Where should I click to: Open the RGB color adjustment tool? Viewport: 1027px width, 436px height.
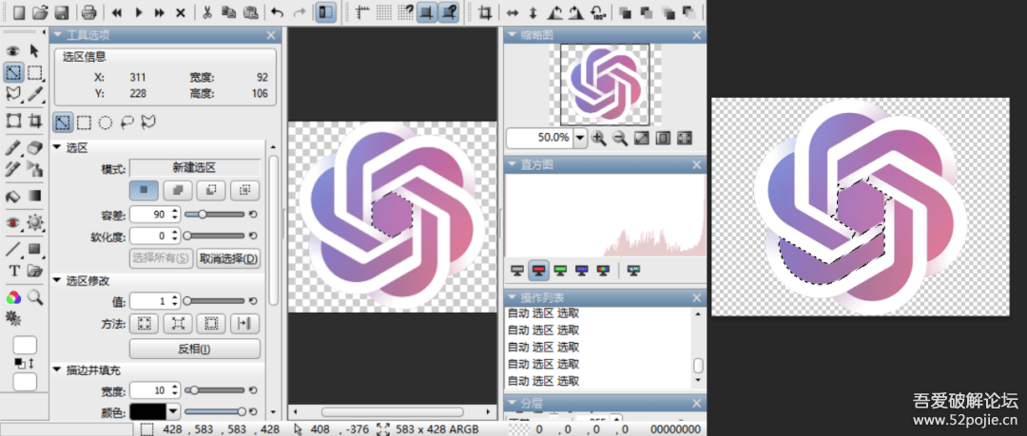(13, 298)
